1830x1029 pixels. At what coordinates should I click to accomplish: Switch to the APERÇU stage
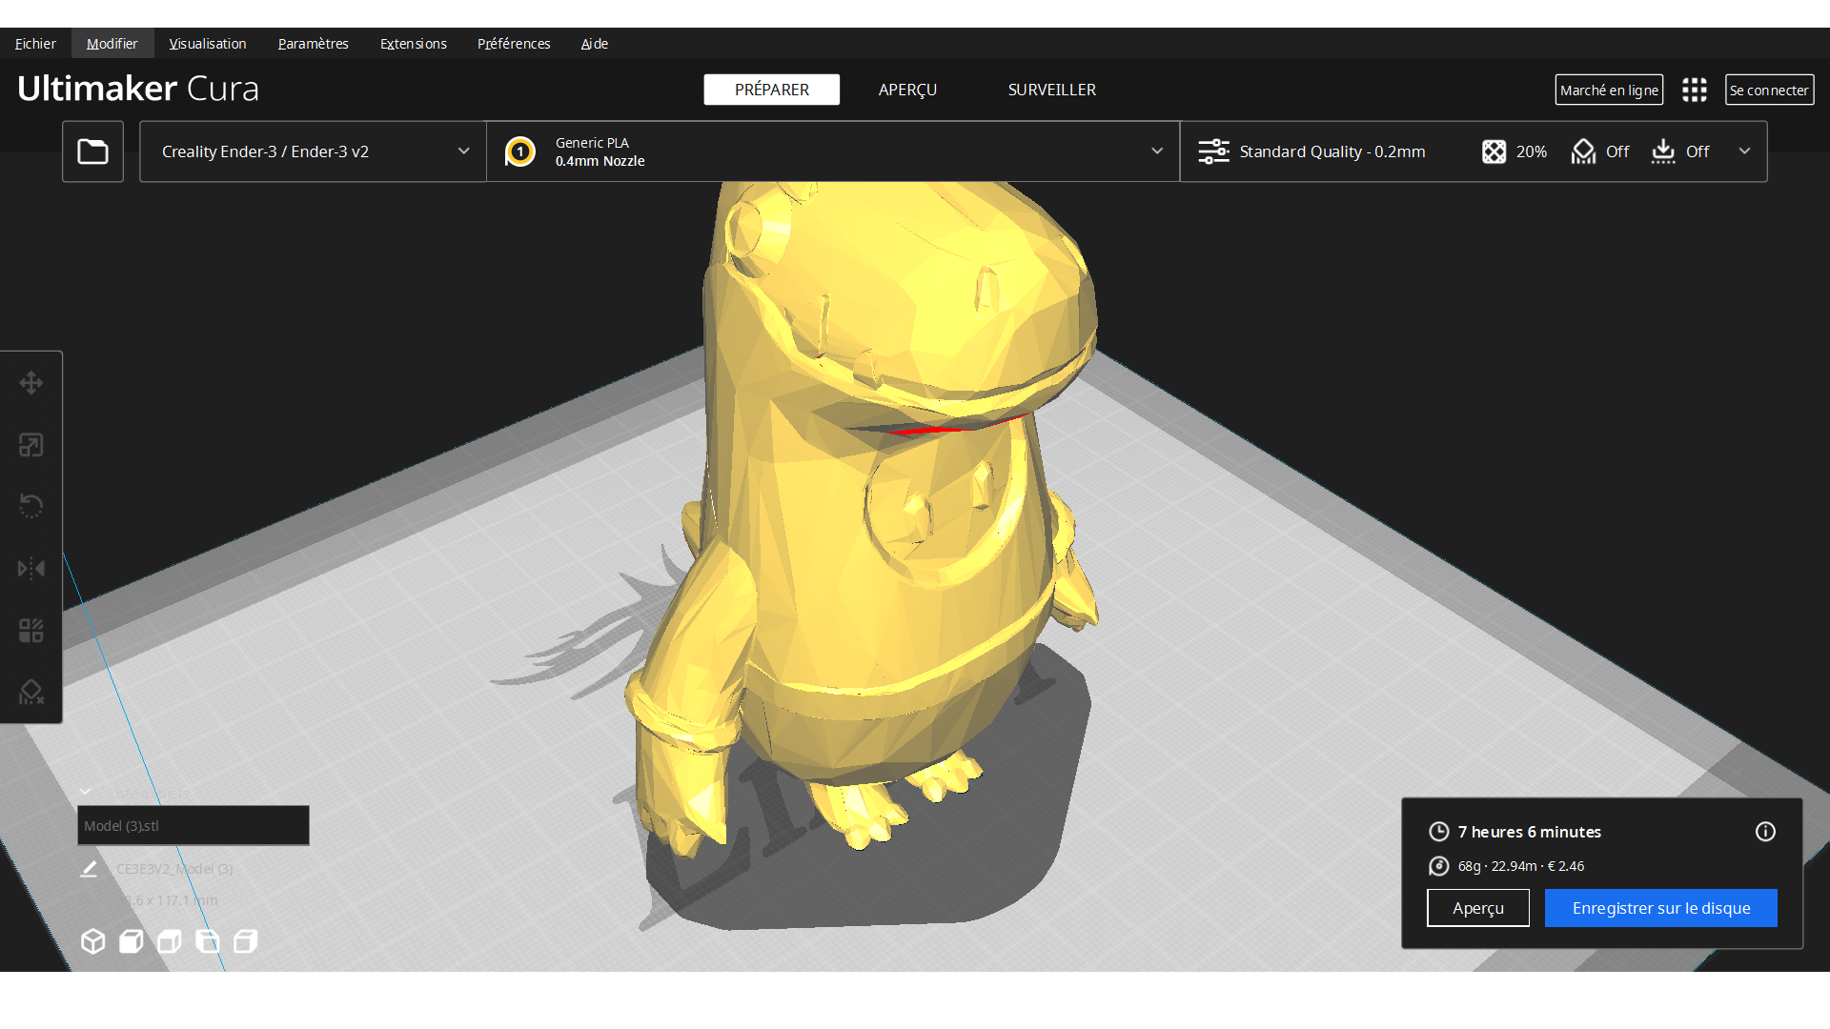[907, 90]
